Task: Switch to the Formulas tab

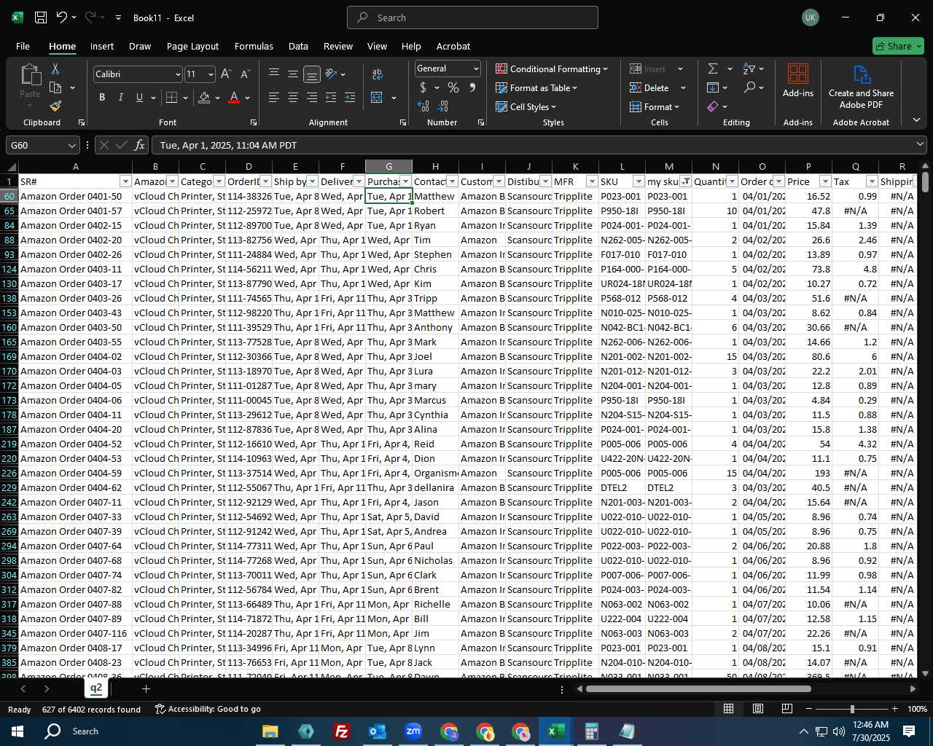Action: click(254, 46)
